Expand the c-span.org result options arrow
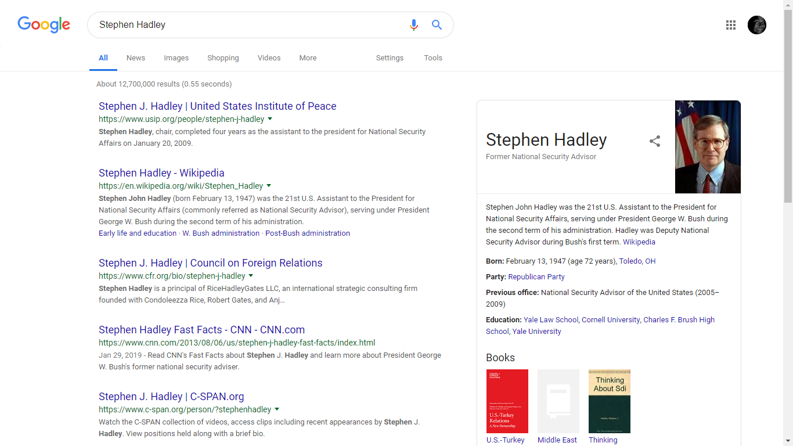This screenshot has width=793, height=446. (x=277, y=409)
